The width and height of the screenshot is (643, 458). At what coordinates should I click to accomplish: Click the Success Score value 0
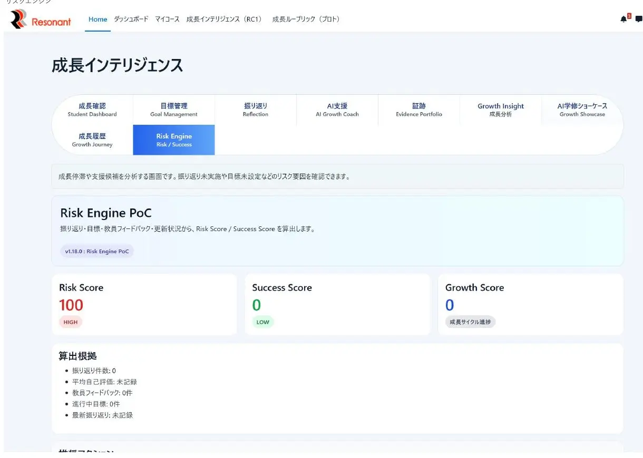point(257,305)
